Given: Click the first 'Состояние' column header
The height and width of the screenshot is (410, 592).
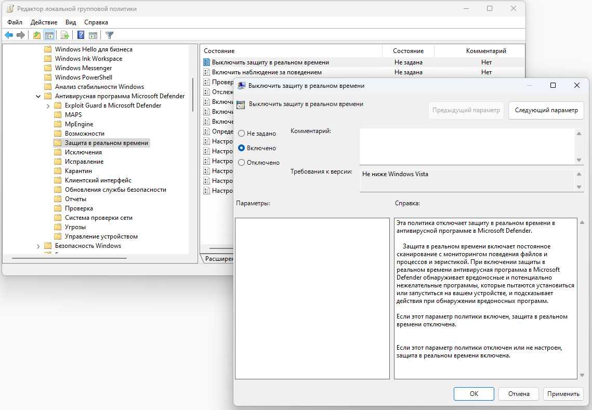Looking at the screenshot, I should tap(292, 50).
